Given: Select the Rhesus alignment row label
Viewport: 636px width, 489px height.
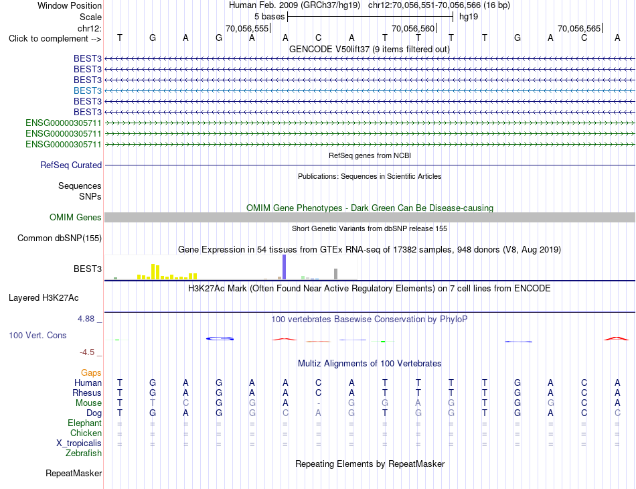Looking at the screenshot, I should click(x=87, y=393).
